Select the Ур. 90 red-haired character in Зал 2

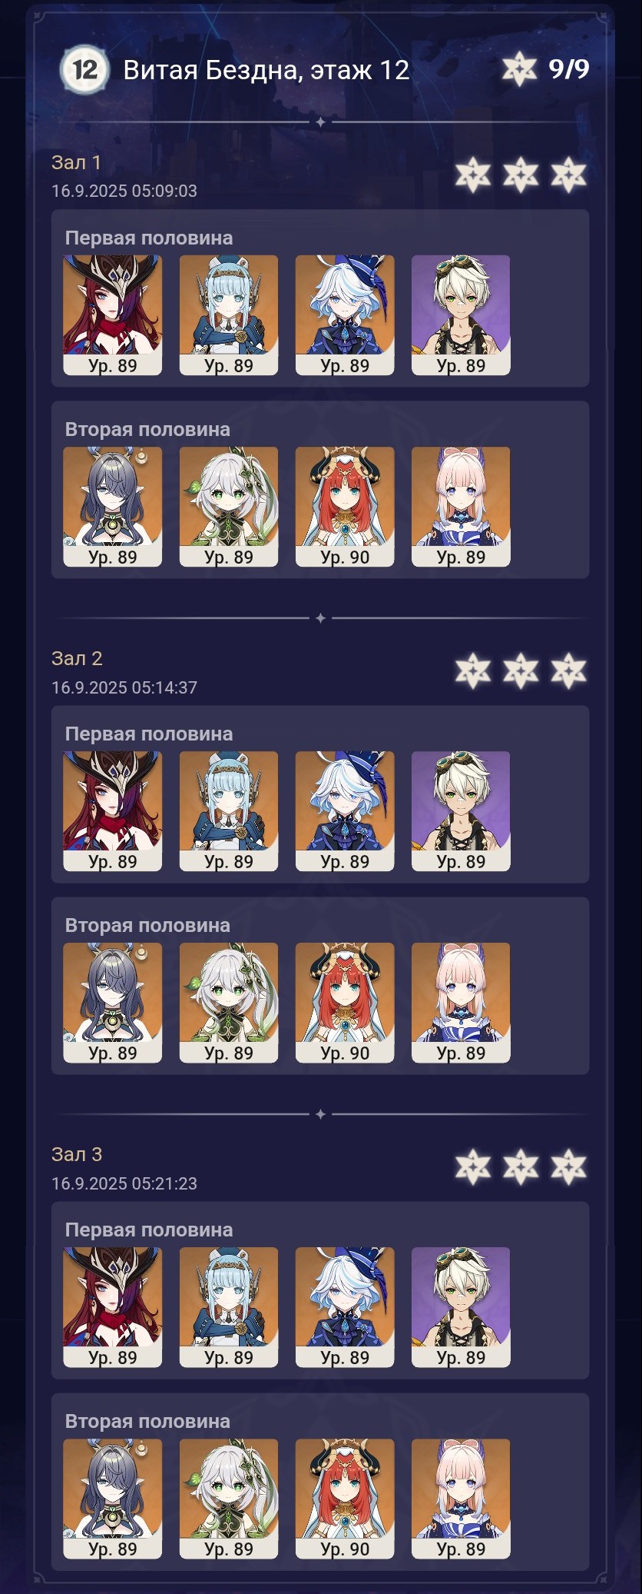pyautogui.click(x=345, y=1003)
